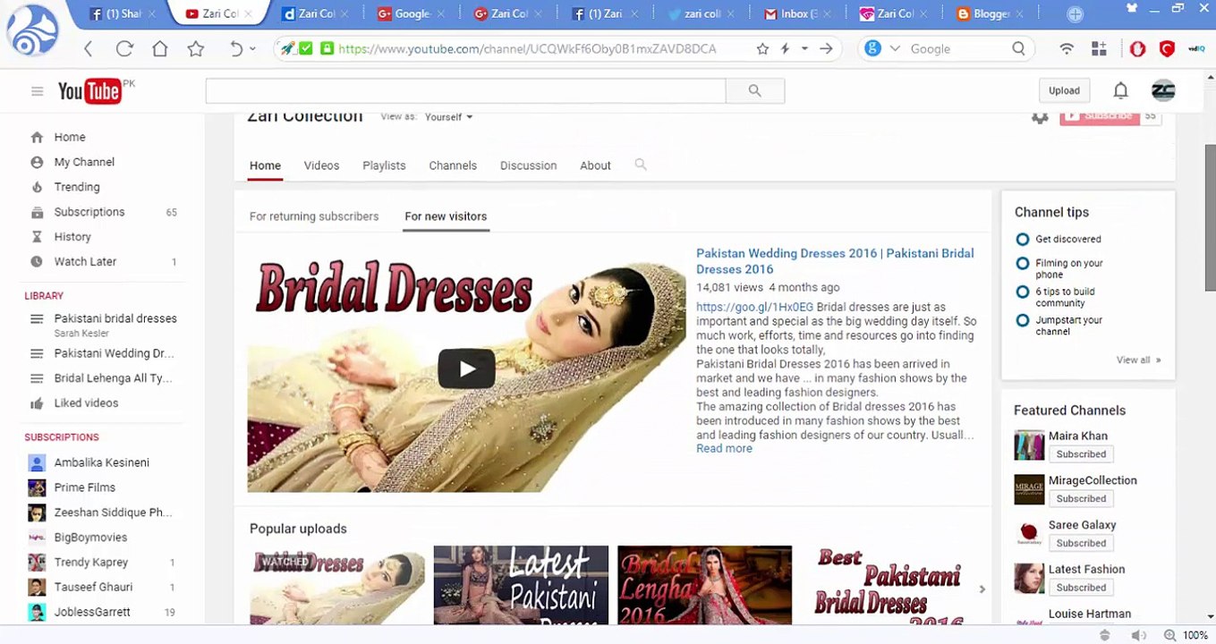
Task: Open the notifications bell
Action: coord(1120,90)
